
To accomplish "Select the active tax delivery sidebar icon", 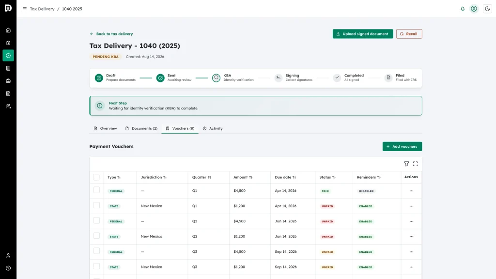I will [8, 56].
